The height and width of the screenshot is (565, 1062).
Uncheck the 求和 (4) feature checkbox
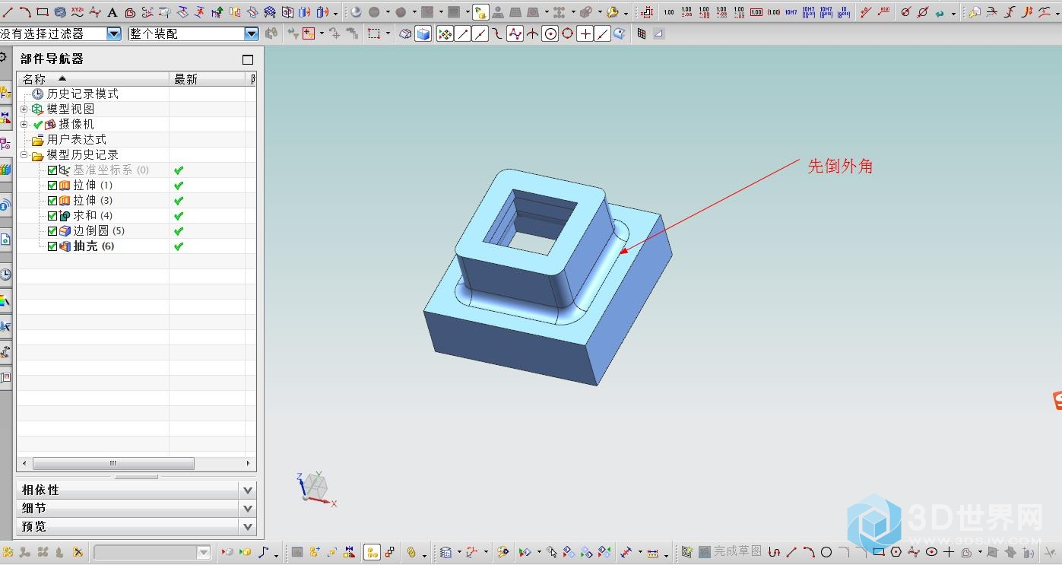(52, 216)
